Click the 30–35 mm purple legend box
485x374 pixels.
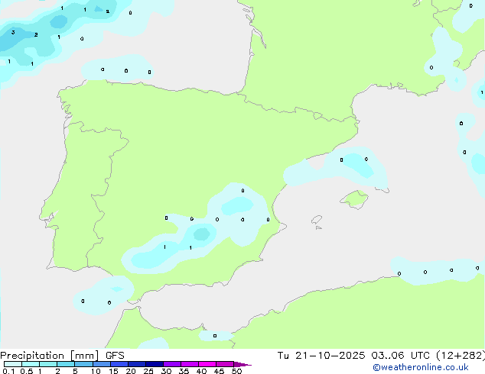tap(172, 364)
